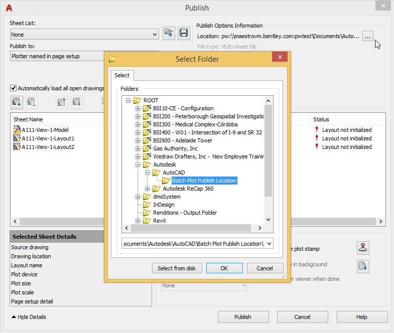Click the browse ellipsis button beside Location
The image size is (394, 333).
(x=368, y=36)
